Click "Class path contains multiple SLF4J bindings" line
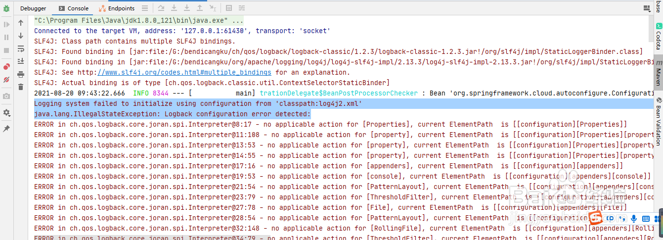 (x=135, y=41)
